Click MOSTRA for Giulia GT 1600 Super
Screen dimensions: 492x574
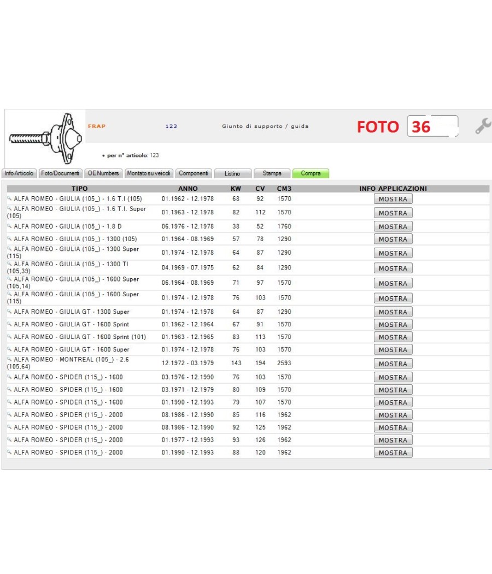(x=393, y=350)
